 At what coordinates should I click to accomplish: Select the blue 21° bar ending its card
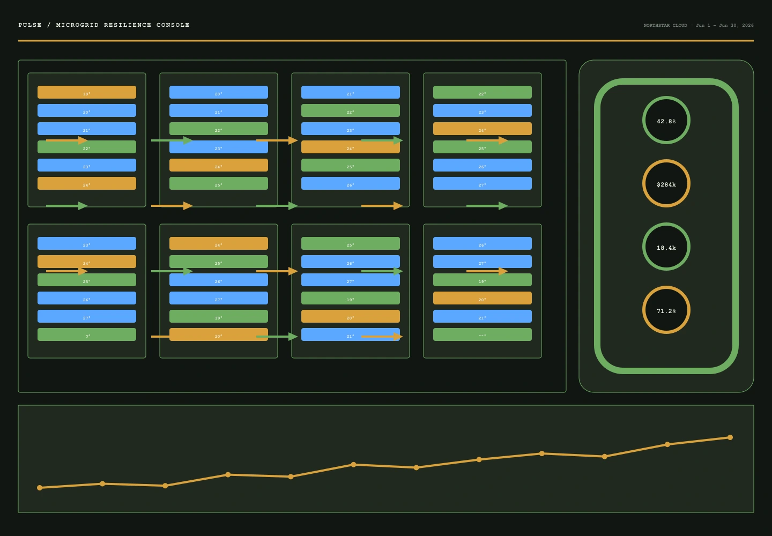[x=351, y=334]
